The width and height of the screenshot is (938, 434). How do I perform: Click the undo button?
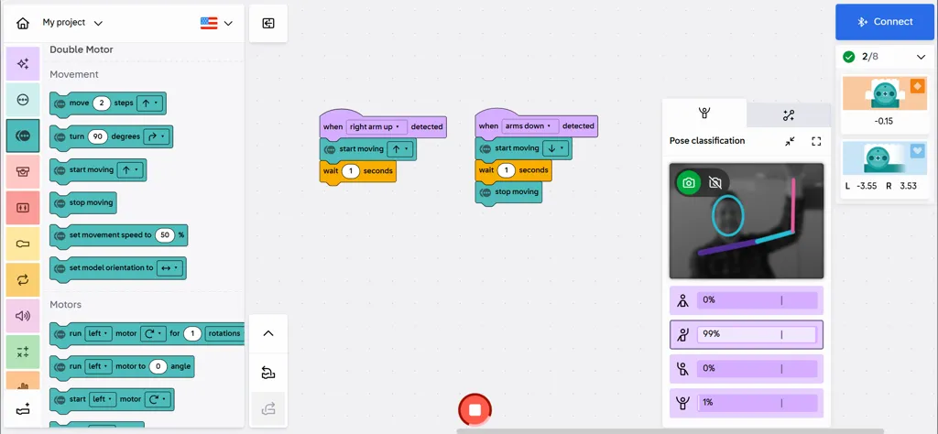268,373
